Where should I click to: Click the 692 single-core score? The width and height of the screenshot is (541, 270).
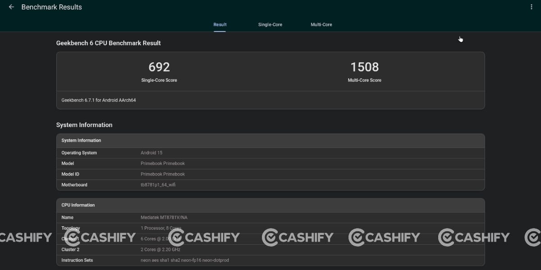click(159, 67)
